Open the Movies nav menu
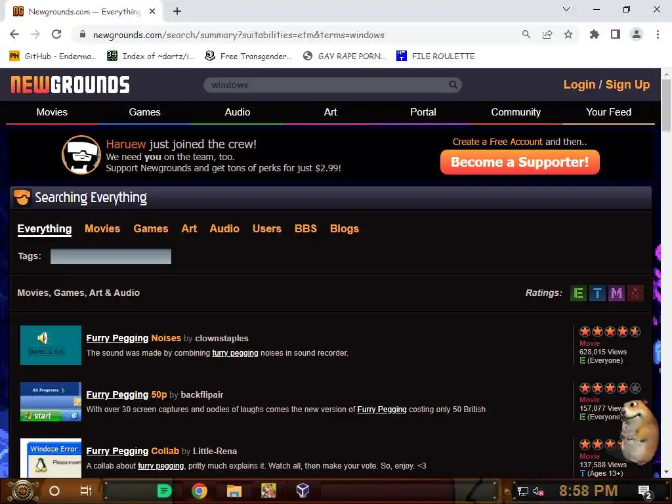The width and height of the screenshot is (672, 504). click(52, 112)
